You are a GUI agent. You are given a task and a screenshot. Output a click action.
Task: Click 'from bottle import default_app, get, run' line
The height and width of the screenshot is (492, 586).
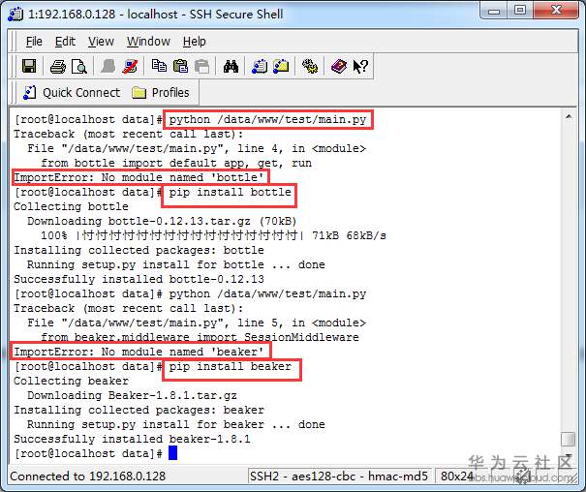click(x=176, y=164)
